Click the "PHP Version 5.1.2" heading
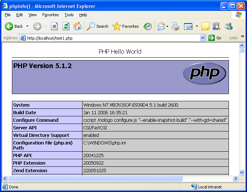This screenshot has width=247, height=192. (x=43, y=66)
